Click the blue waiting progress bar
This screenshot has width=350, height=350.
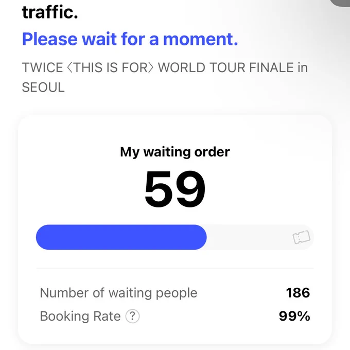click(121, 237)
